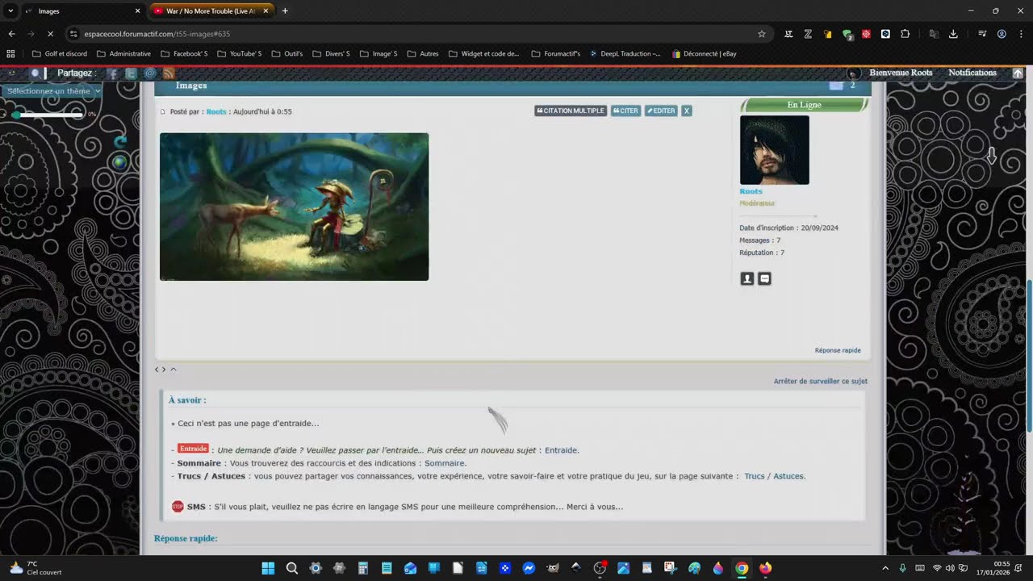
Task: Share page by email icon
Action: point(149,73)
